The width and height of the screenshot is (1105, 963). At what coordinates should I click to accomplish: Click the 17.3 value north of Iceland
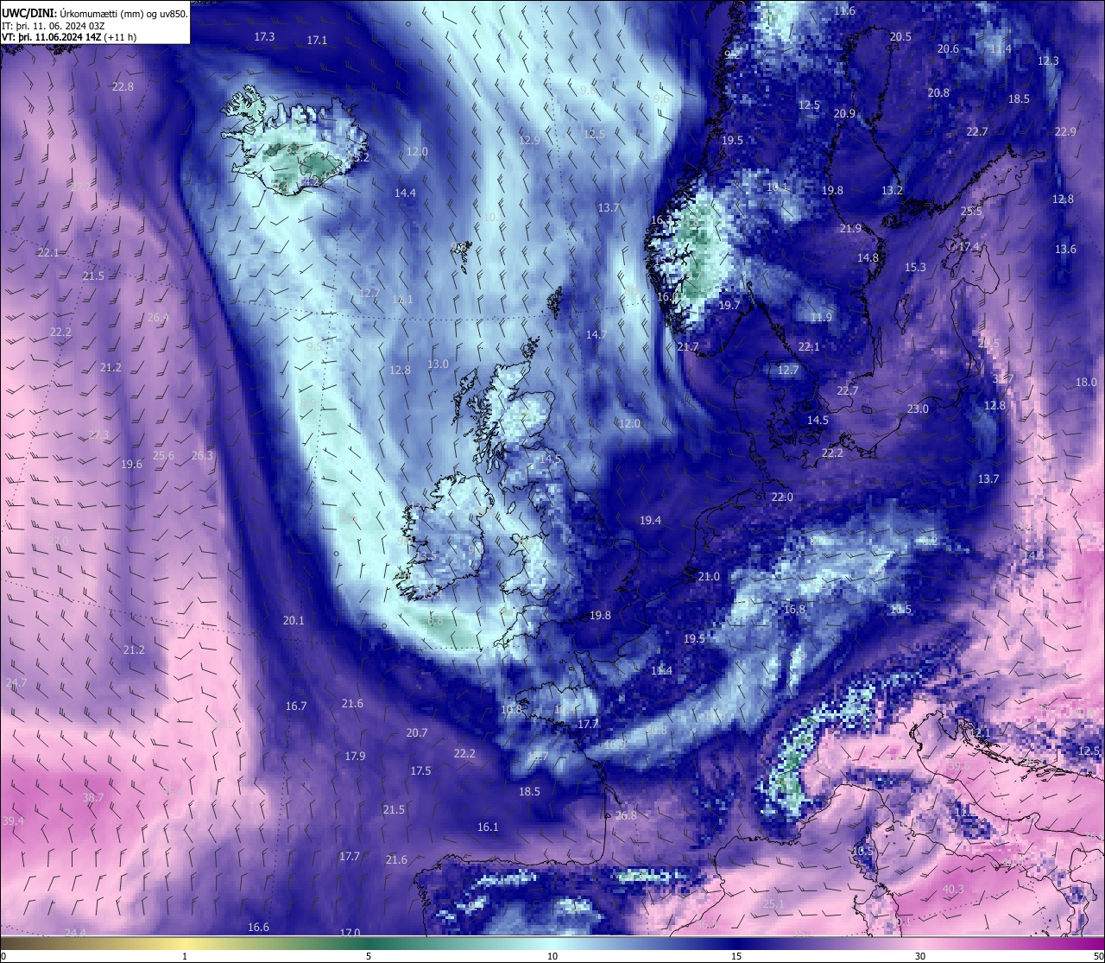pos(265,36)
